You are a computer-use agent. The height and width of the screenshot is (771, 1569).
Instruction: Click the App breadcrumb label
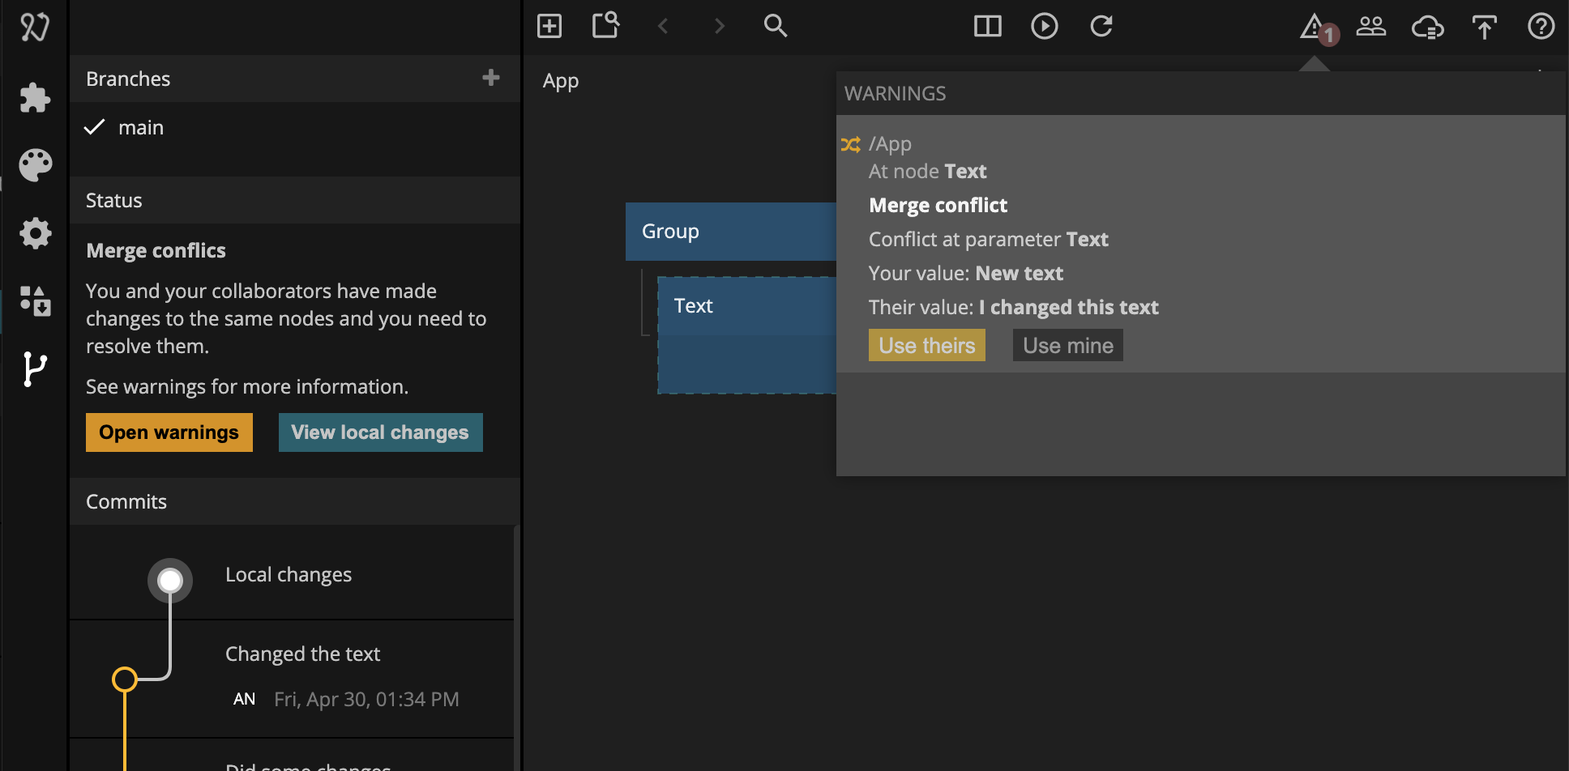[x=561, y=81]
